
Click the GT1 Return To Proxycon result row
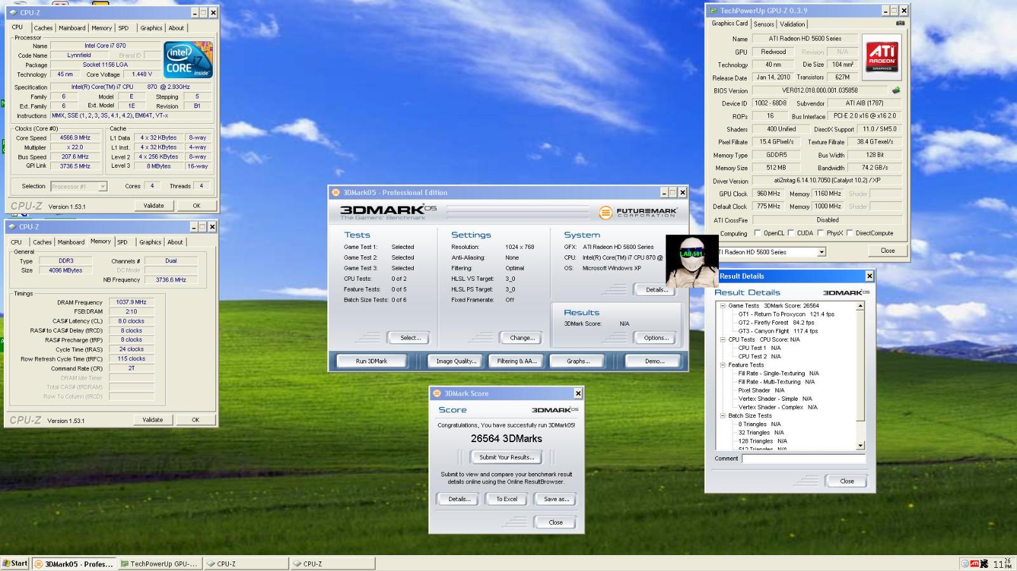(786, 314)
